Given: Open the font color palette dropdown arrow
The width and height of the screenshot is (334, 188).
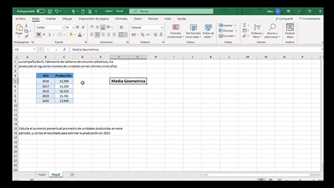Looking at the screenshot, I should (84, 34).
